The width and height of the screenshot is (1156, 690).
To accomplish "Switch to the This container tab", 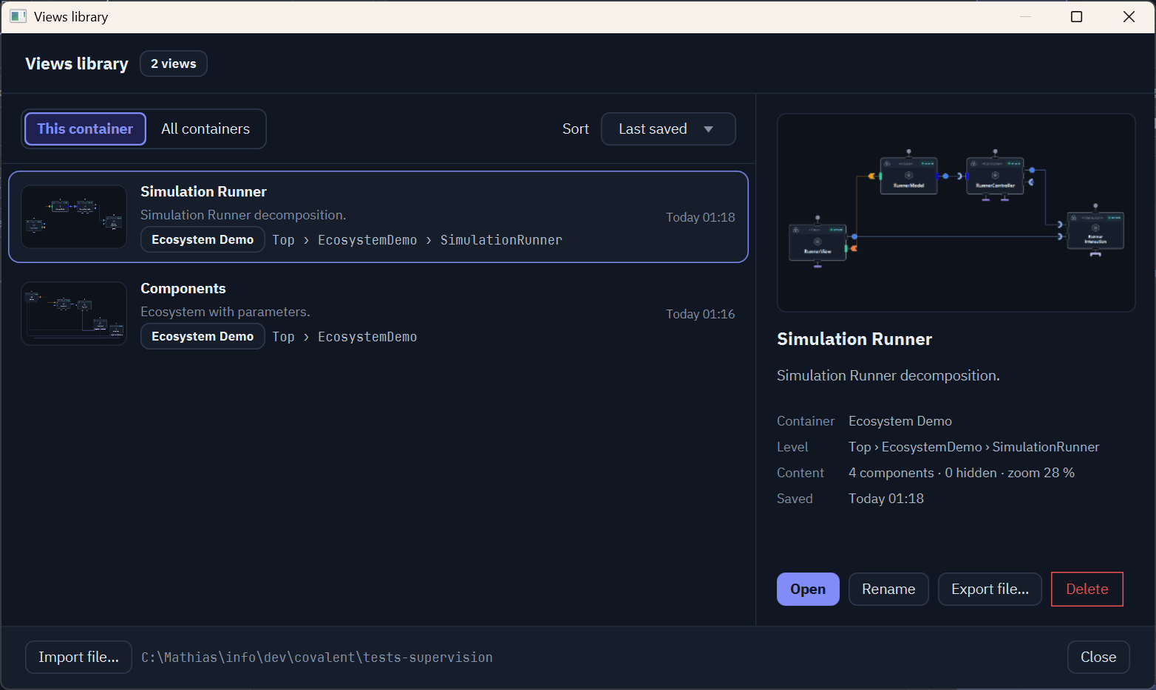I will [x=85, y=129].
